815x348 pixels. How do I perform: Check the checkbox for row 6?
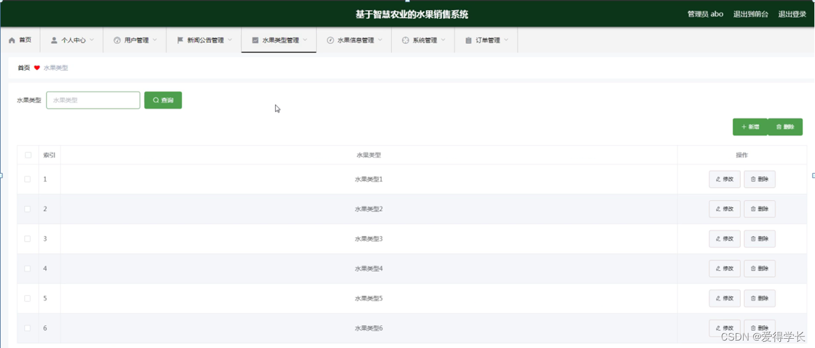point(27,328)
